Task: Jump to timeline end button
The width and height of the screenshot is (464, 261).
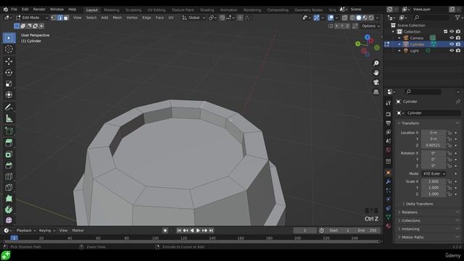Action: click(211, 231)
